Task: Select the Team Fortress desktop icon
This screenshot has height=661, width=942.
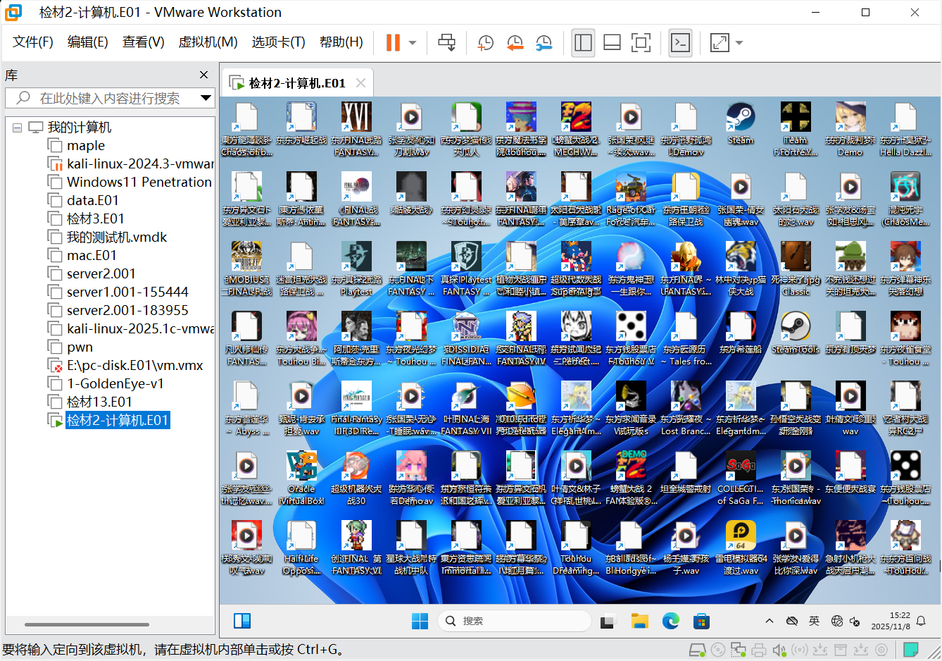Action: [796, 130]
